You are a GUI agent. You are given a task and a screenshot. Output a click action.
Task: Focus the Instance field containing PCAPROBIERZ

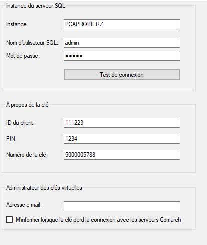[122, 24]
